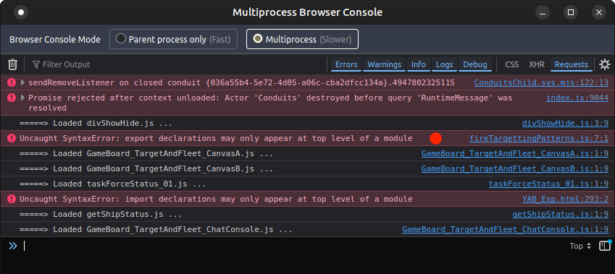Select Multiprocess (Slower) mode

point(302,39)
